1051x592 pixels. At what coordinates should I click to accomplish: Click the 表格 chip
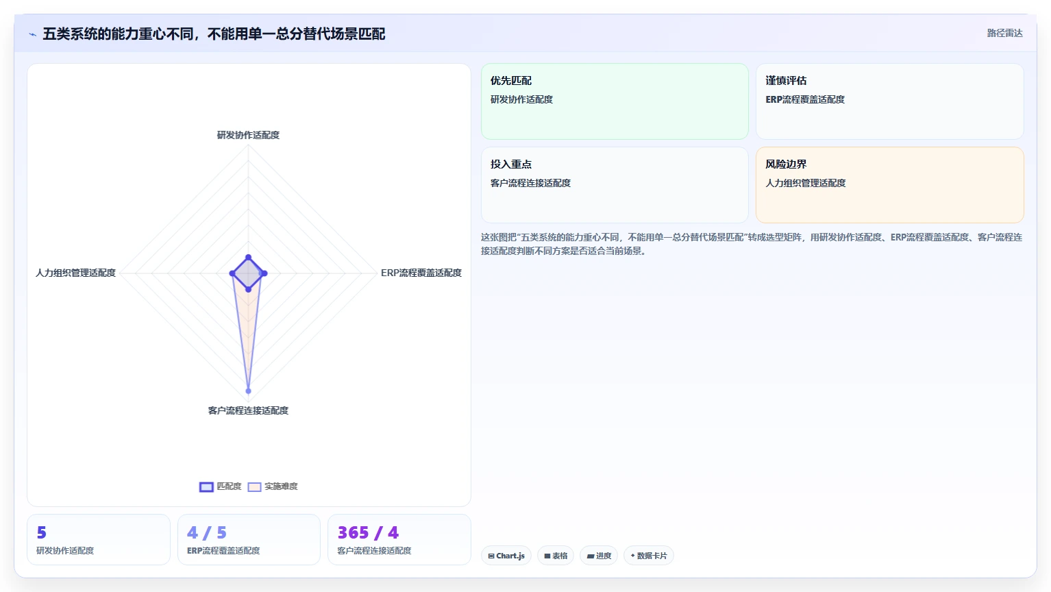tap(556, 556)
